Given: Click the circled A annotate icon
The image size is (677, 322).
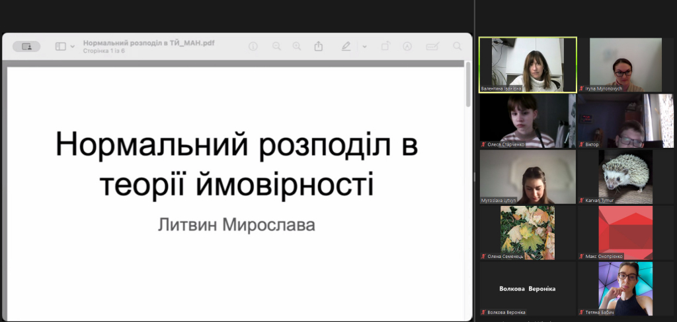Looking at the screenshot, I should coord(407,47).
